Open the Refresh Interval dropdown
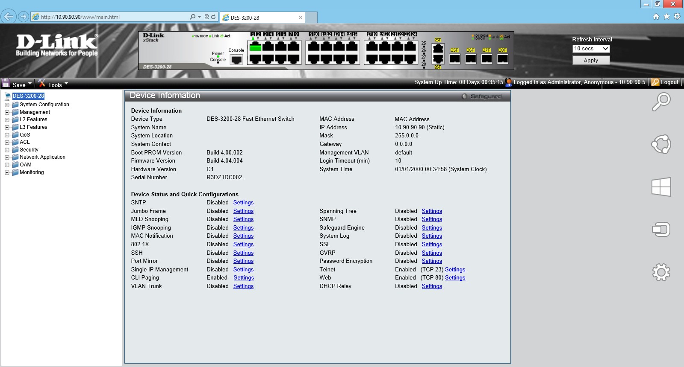 point(591,49)
